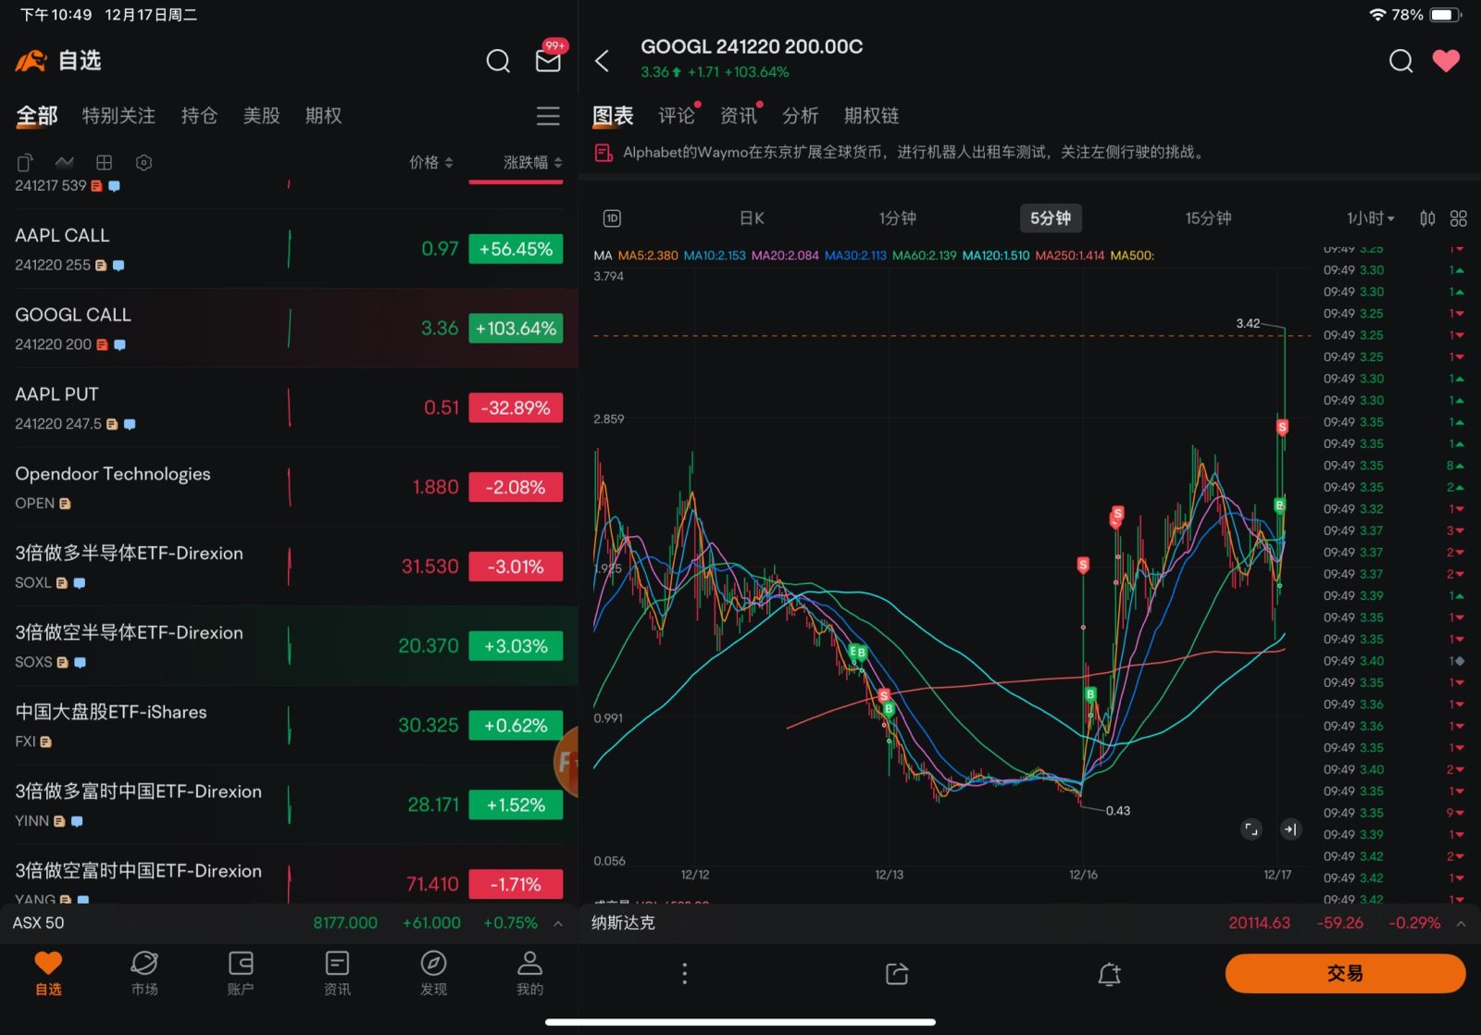Open YINN 3倍做多富时中国ETF row
Screen dimensions: 1481x1035
[289, 805]
